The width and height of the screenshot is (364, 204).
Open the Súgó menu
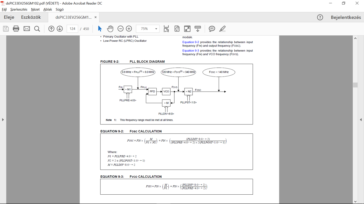59,9
